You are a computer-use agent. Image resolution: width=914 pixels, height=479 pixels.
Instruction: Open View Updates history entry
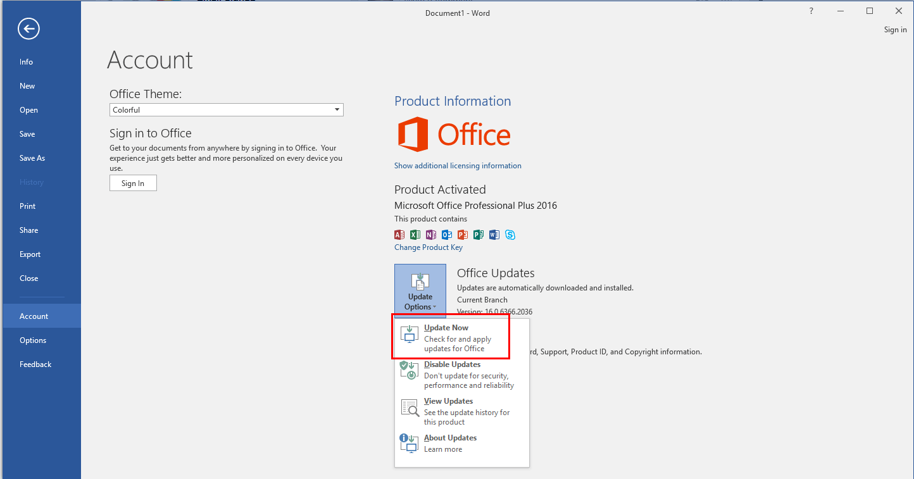click(x=461, y=411)
